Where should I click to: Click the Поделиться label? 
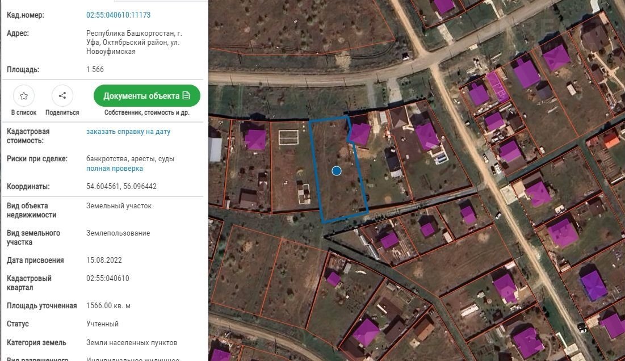click(62, 112)
